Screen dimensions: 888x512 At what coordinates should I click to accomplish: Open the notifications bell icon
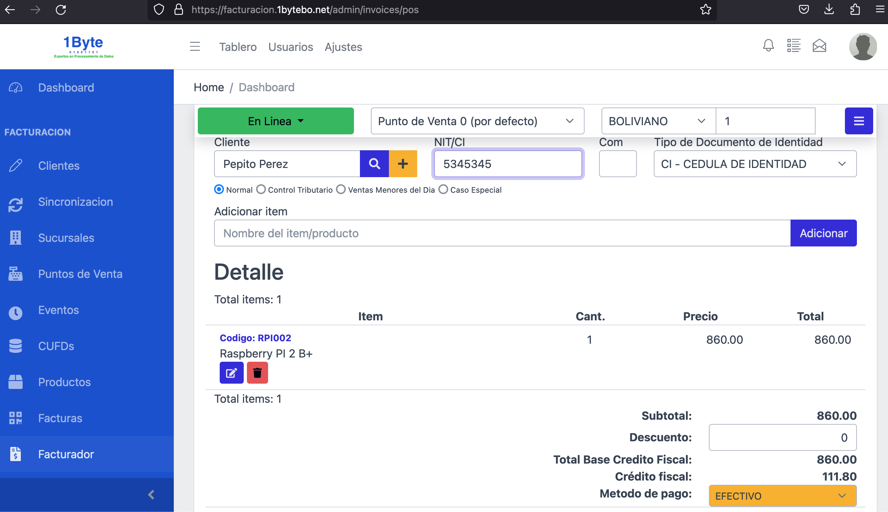click(768, 46)
